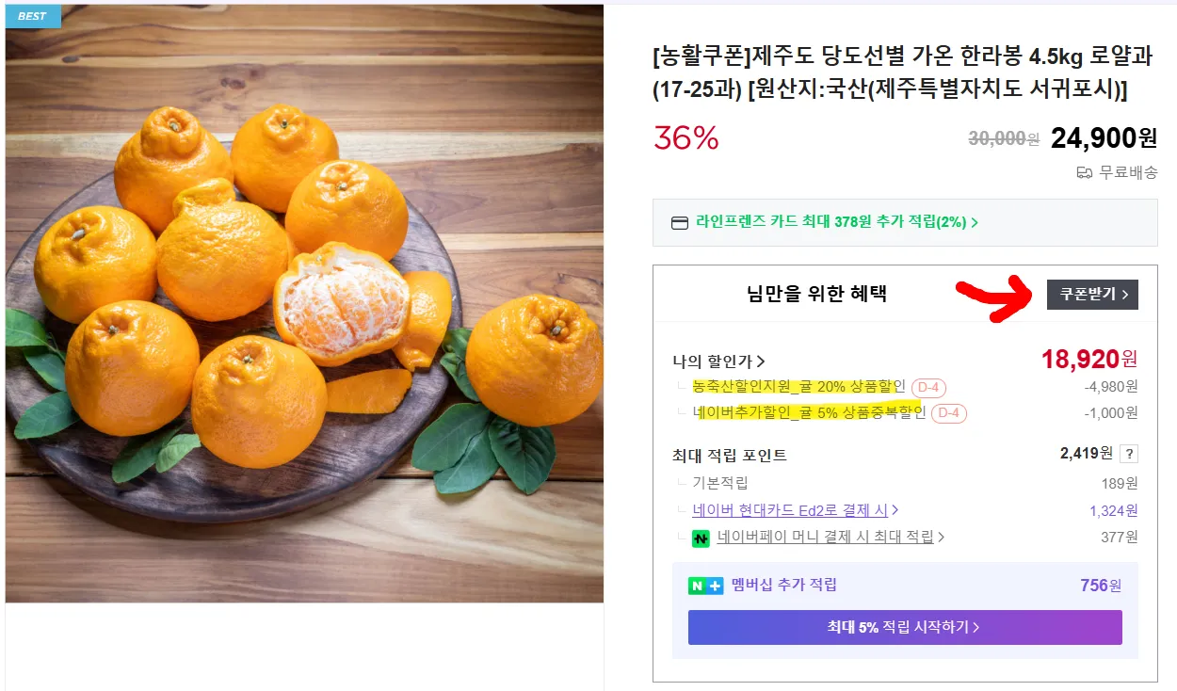Click the D-4 badge beside 네이버추가할인
Screen dimensions: 1177x691
point(949,413)
